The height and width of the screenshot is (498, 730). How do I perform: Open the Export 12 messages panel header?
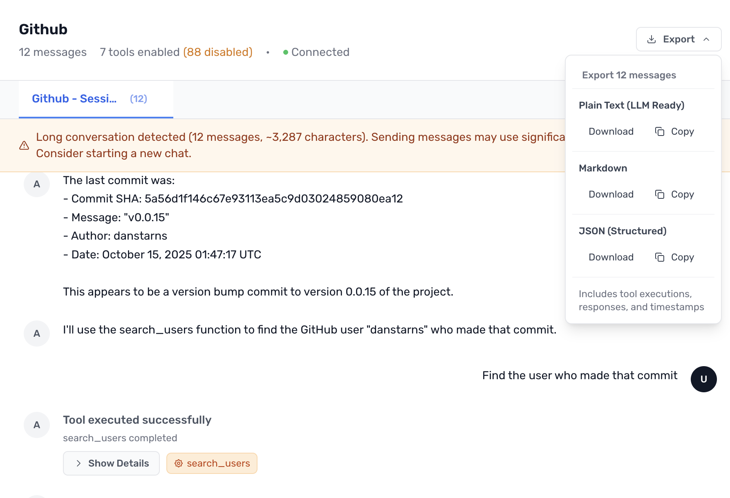tap(629, 75)
